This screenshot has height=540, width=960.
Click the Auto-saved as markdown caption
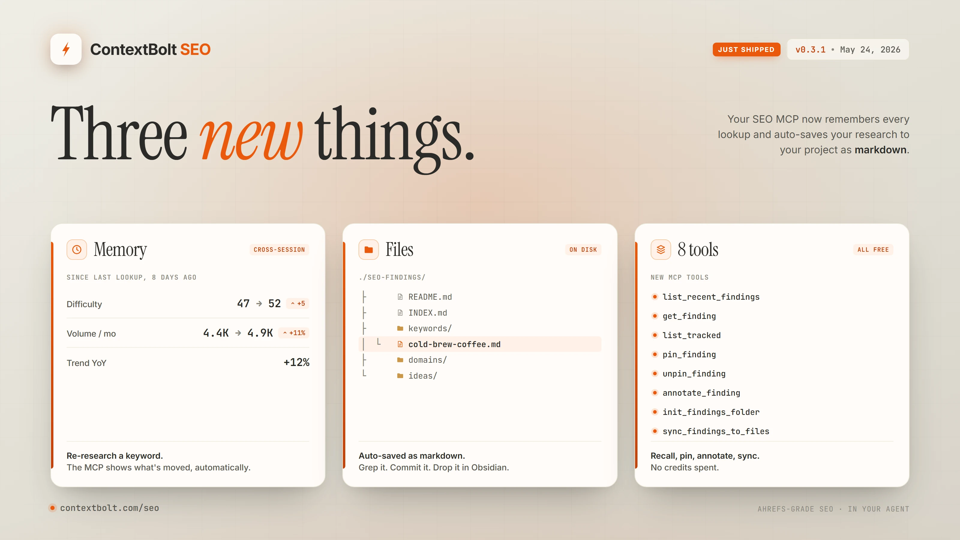tap(412, 456)
